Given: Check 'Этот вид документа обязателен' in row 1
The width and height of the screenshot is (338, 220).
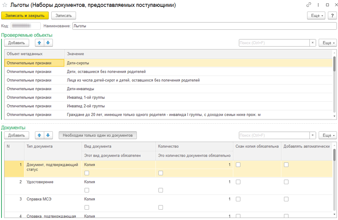Looking at the screenshot, I should [x=87, y=173].
